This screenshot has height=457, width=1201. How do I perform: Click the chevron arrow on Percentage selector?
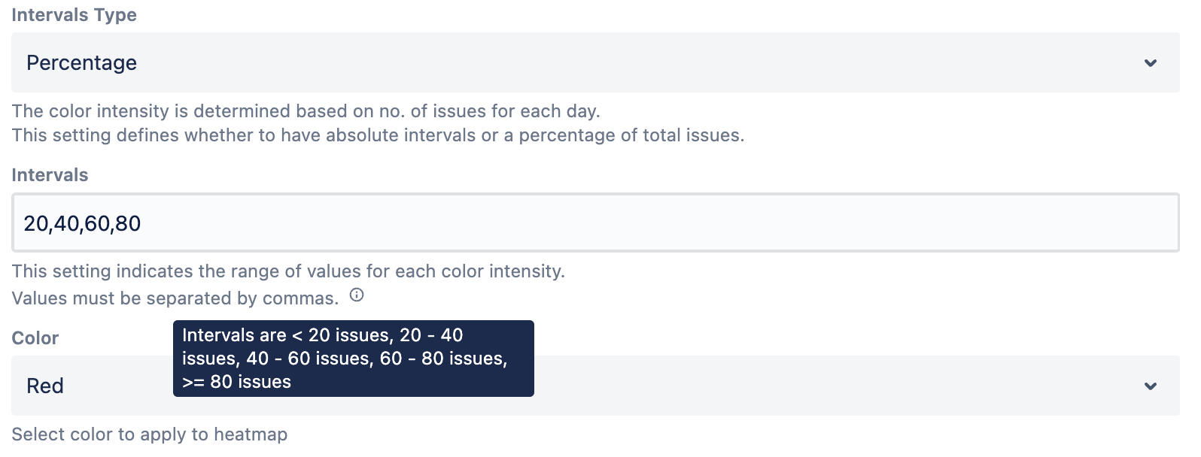coord(1150,63)
